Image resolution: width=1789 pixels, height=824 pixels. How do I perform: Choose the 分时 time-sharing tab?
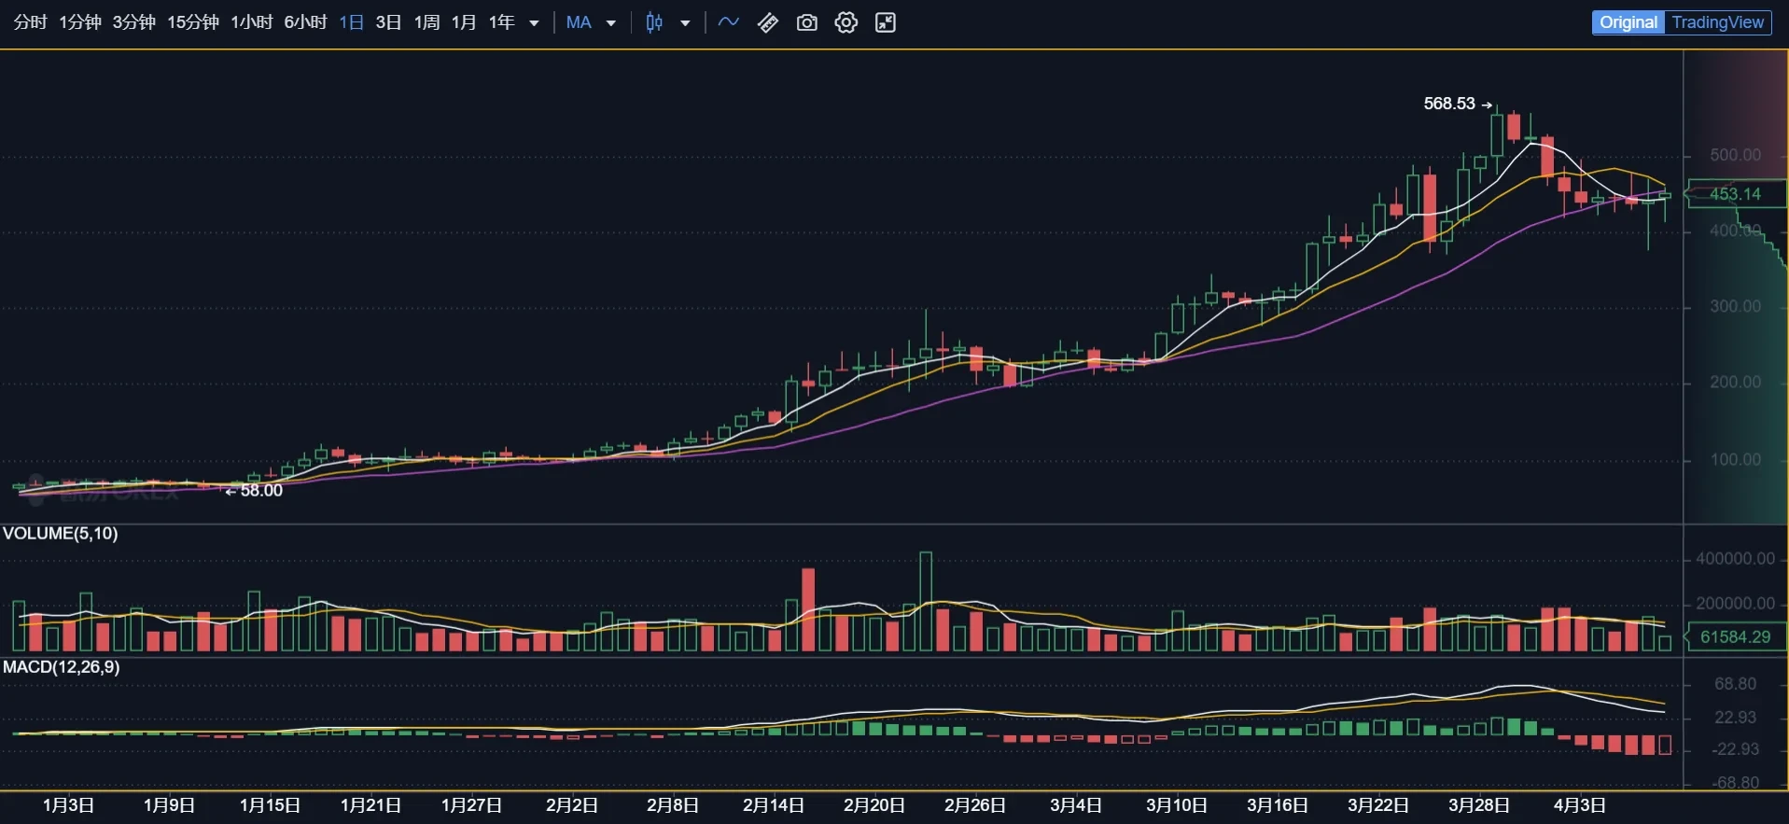[x=30, y=22]
